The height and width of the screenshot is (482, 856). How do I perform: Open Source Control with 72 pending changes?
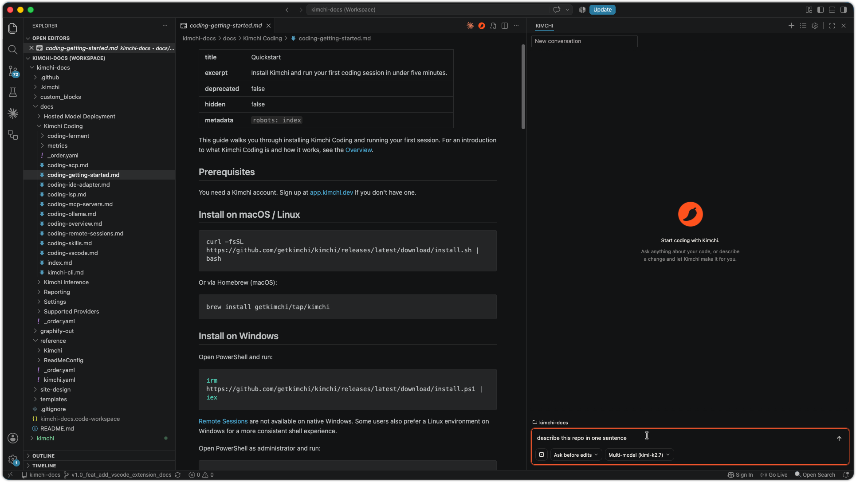[13, 71]
